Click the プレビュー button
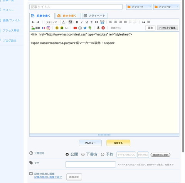Screen dimensions: 185x183 [90, 143]
